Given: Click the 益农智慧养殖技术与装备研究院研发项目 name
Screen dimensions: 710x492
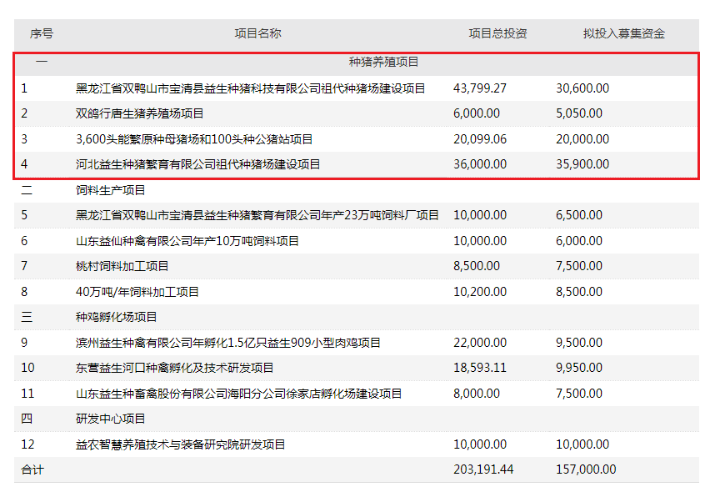Looking at the screenshot, I should click(181, 444).
